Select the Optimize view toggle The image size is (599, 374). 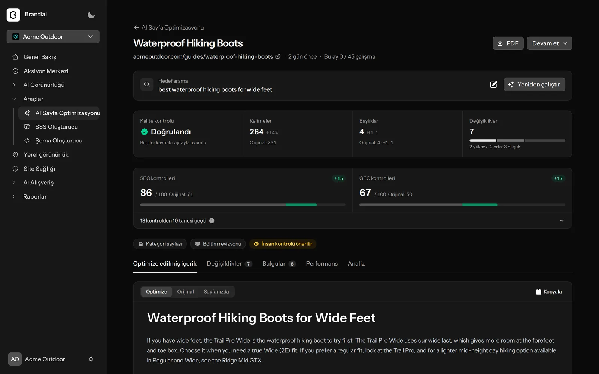156,292
